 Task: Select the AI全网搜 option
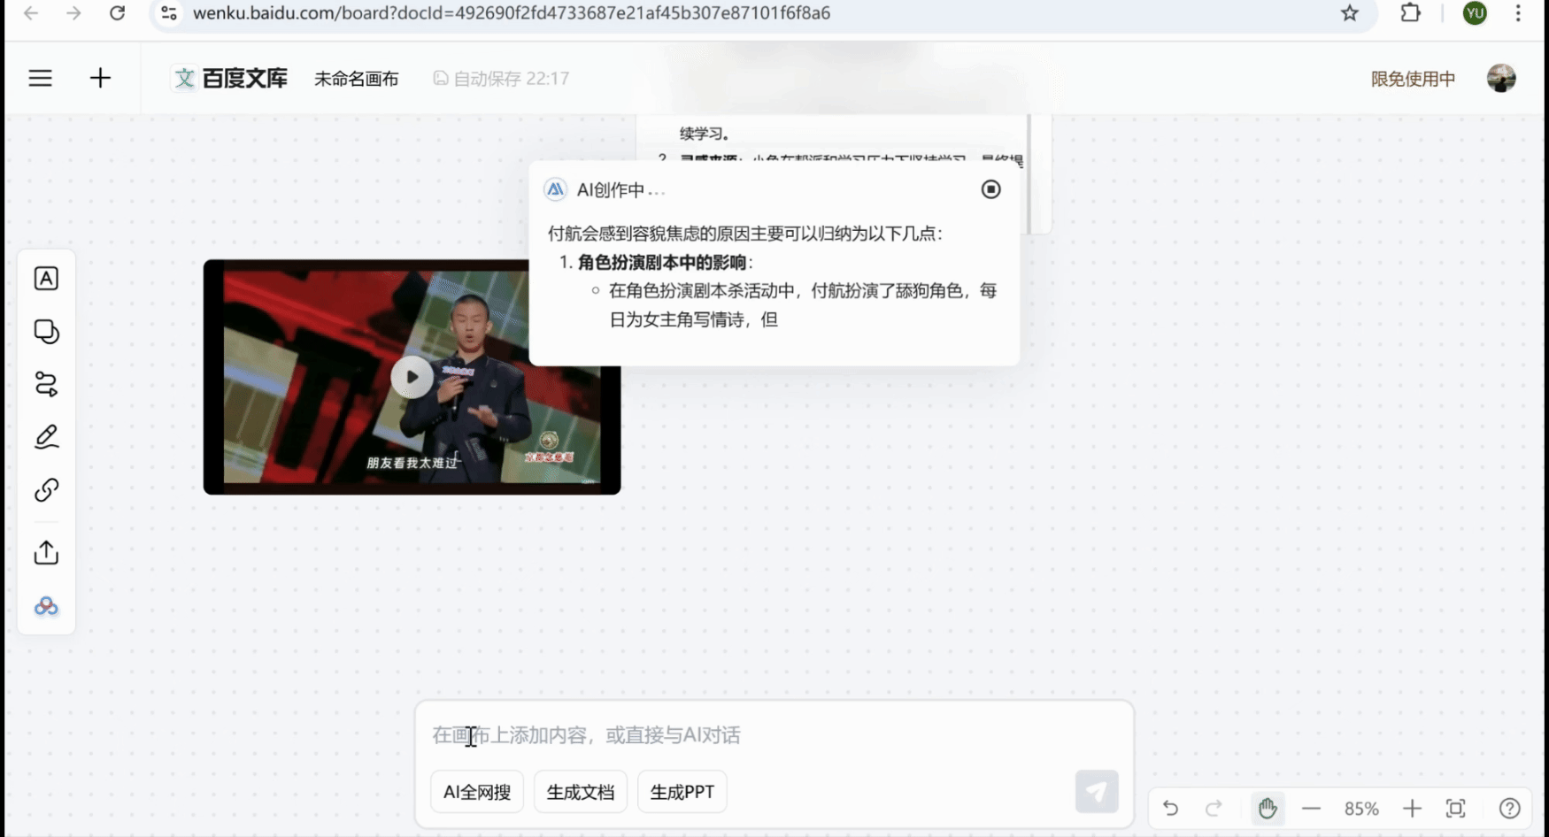pyautogui.click(x=476, y=791)
